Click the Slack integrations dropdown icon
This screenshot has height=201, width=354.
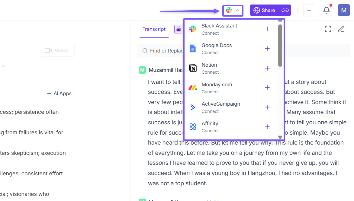(x=233, y=11)
